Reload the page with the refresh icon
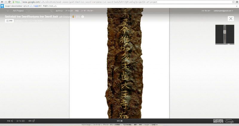Screen dimensions: 239x126 [x=9, y=2]
